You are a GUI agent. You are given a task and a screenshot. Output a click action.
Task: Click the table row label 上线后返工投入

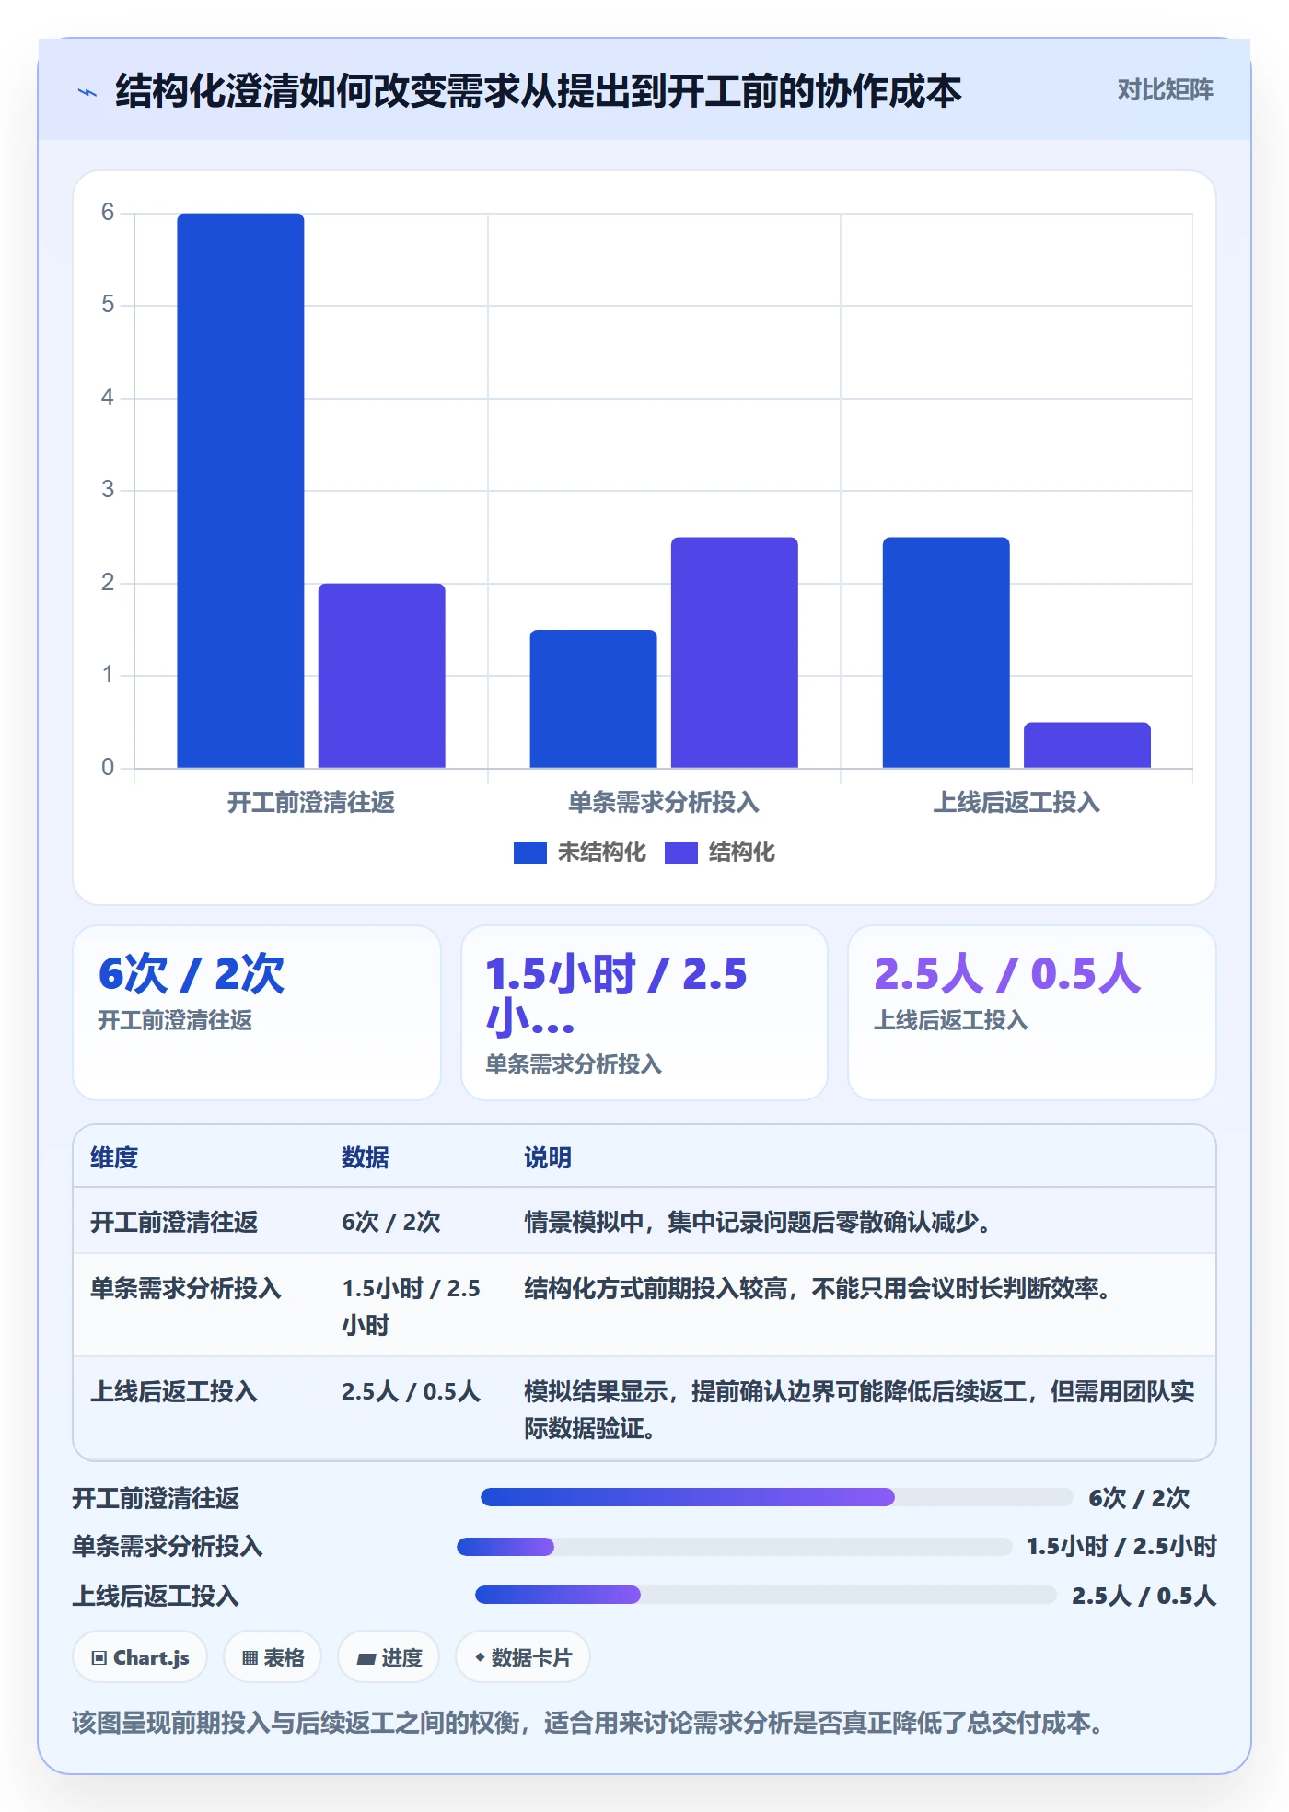(x=174, y=1391)
